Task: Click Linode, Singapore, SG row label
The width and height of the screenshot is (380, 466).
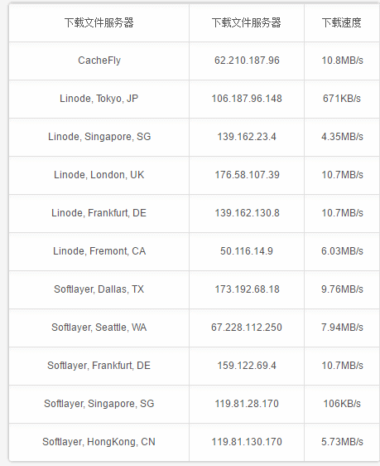Action: click(x=99, y=137)
